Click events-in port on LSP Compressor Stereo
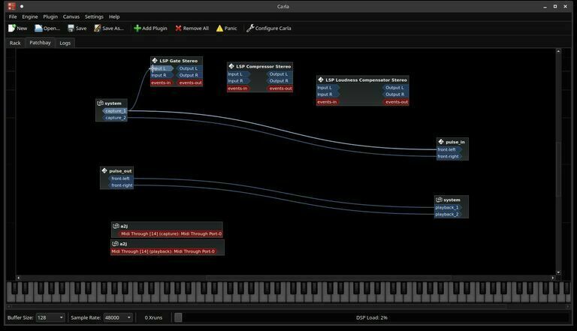 pyautogui.click(x=238, y=89)
